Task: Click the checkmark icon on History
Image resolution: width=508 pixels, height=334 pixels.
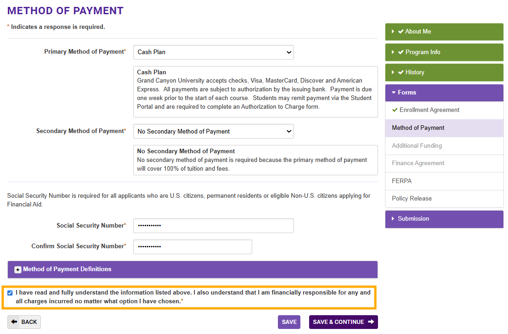Action: coord(401,72)
